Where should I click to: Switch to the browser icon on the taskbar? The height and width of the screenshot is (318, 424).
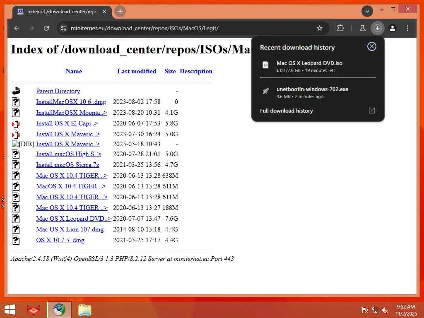tap(59, 310)
